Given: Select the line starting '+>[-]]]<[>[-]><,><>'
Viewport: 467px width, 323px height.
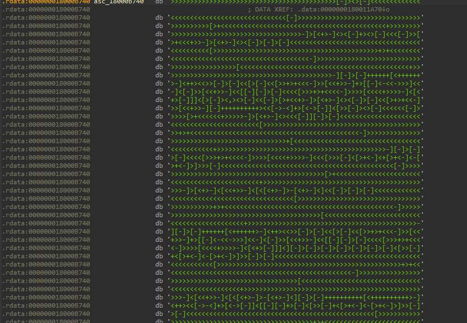Looking at the screenshot, I should coord(295,100).
